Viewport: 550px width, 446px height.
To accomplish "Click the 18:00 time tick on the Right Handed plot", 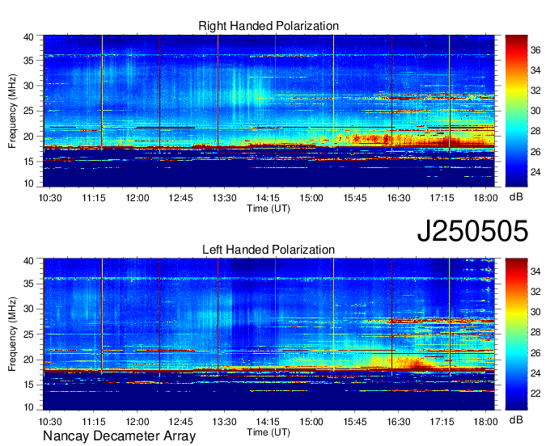I will point(485,198).
